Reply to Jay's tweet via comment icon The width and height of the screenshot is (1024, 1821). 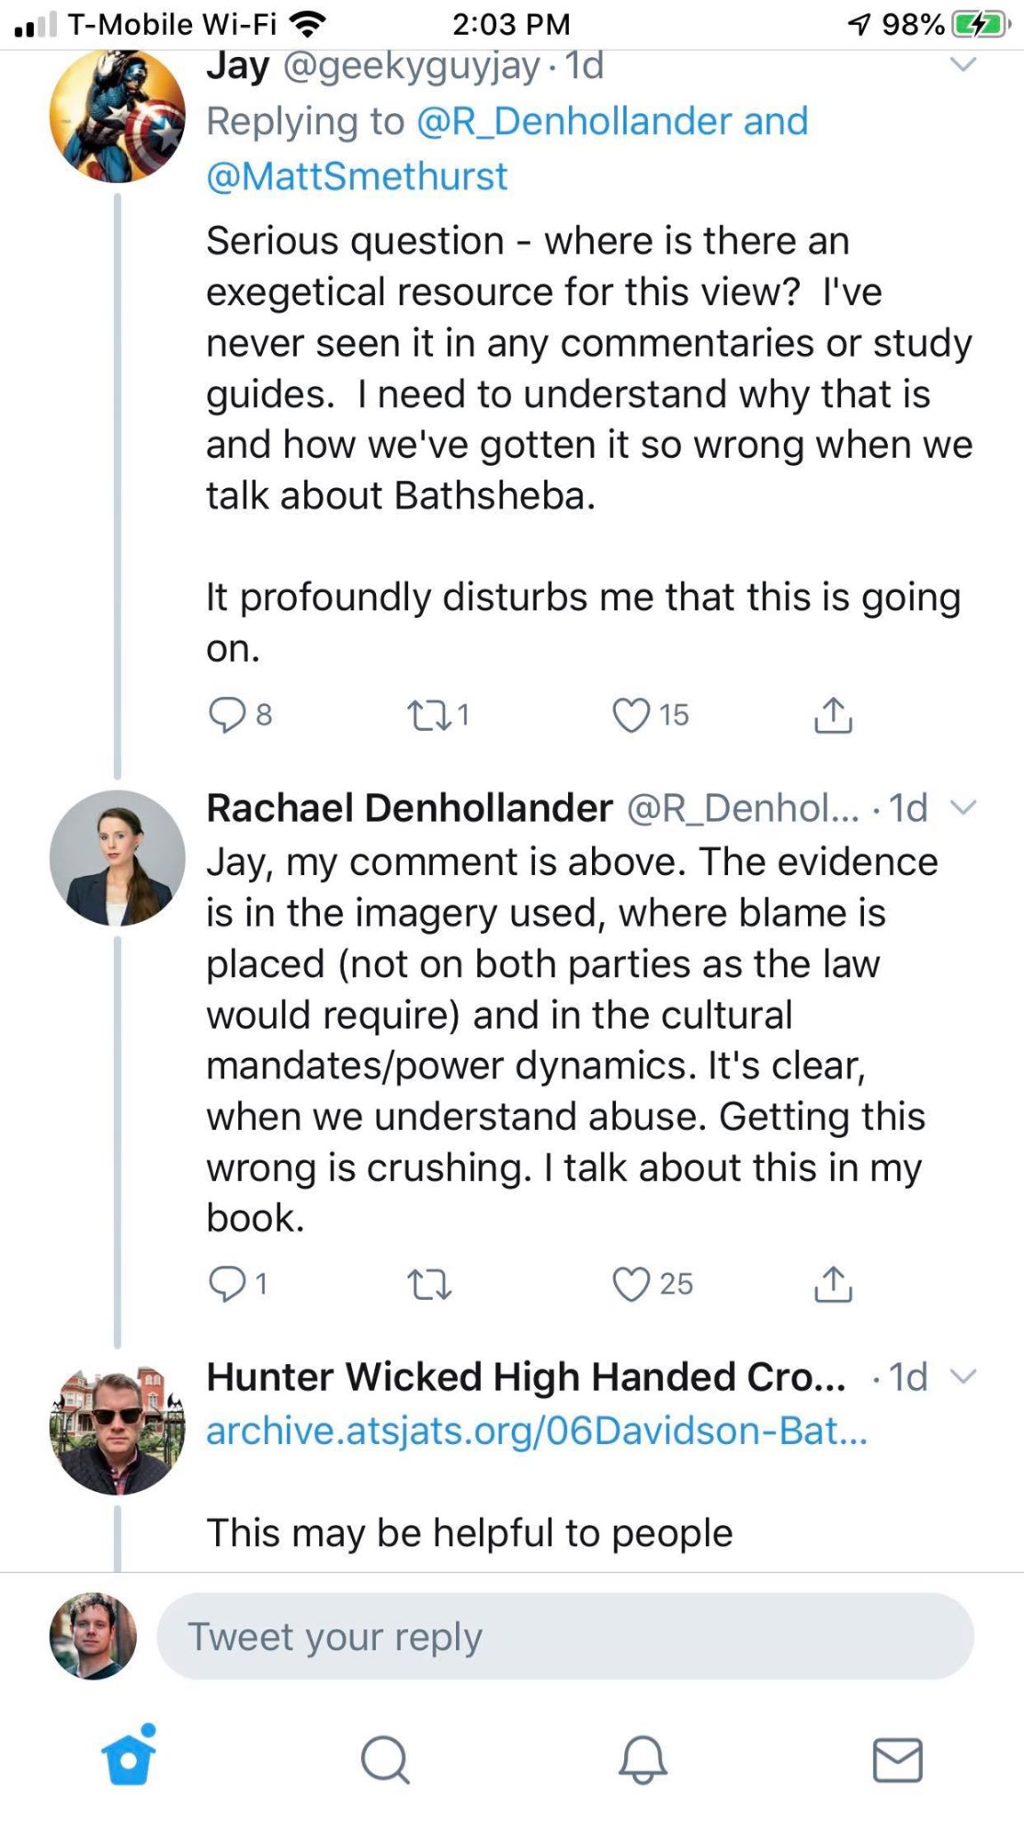pyautogui.click(x=227, y=715)
